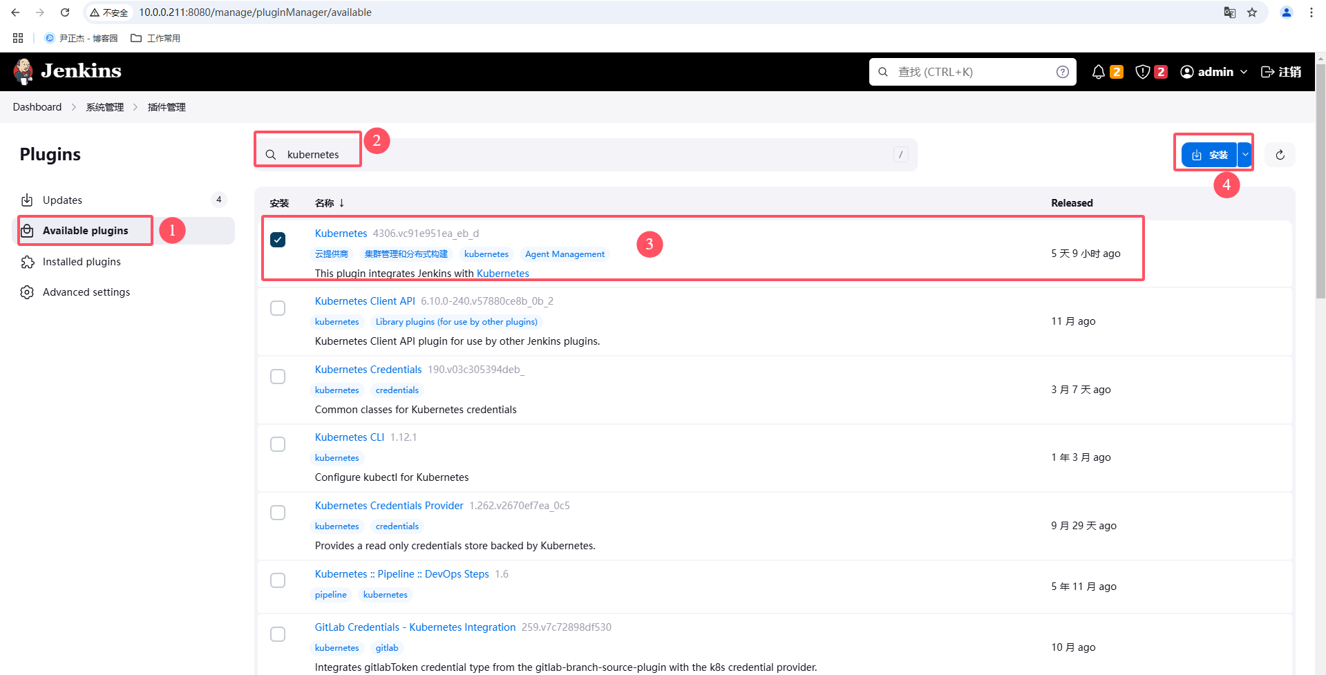Open the security warnings shield
The width and height of the screenshot is (1326, 675).
click(1143, 72)
